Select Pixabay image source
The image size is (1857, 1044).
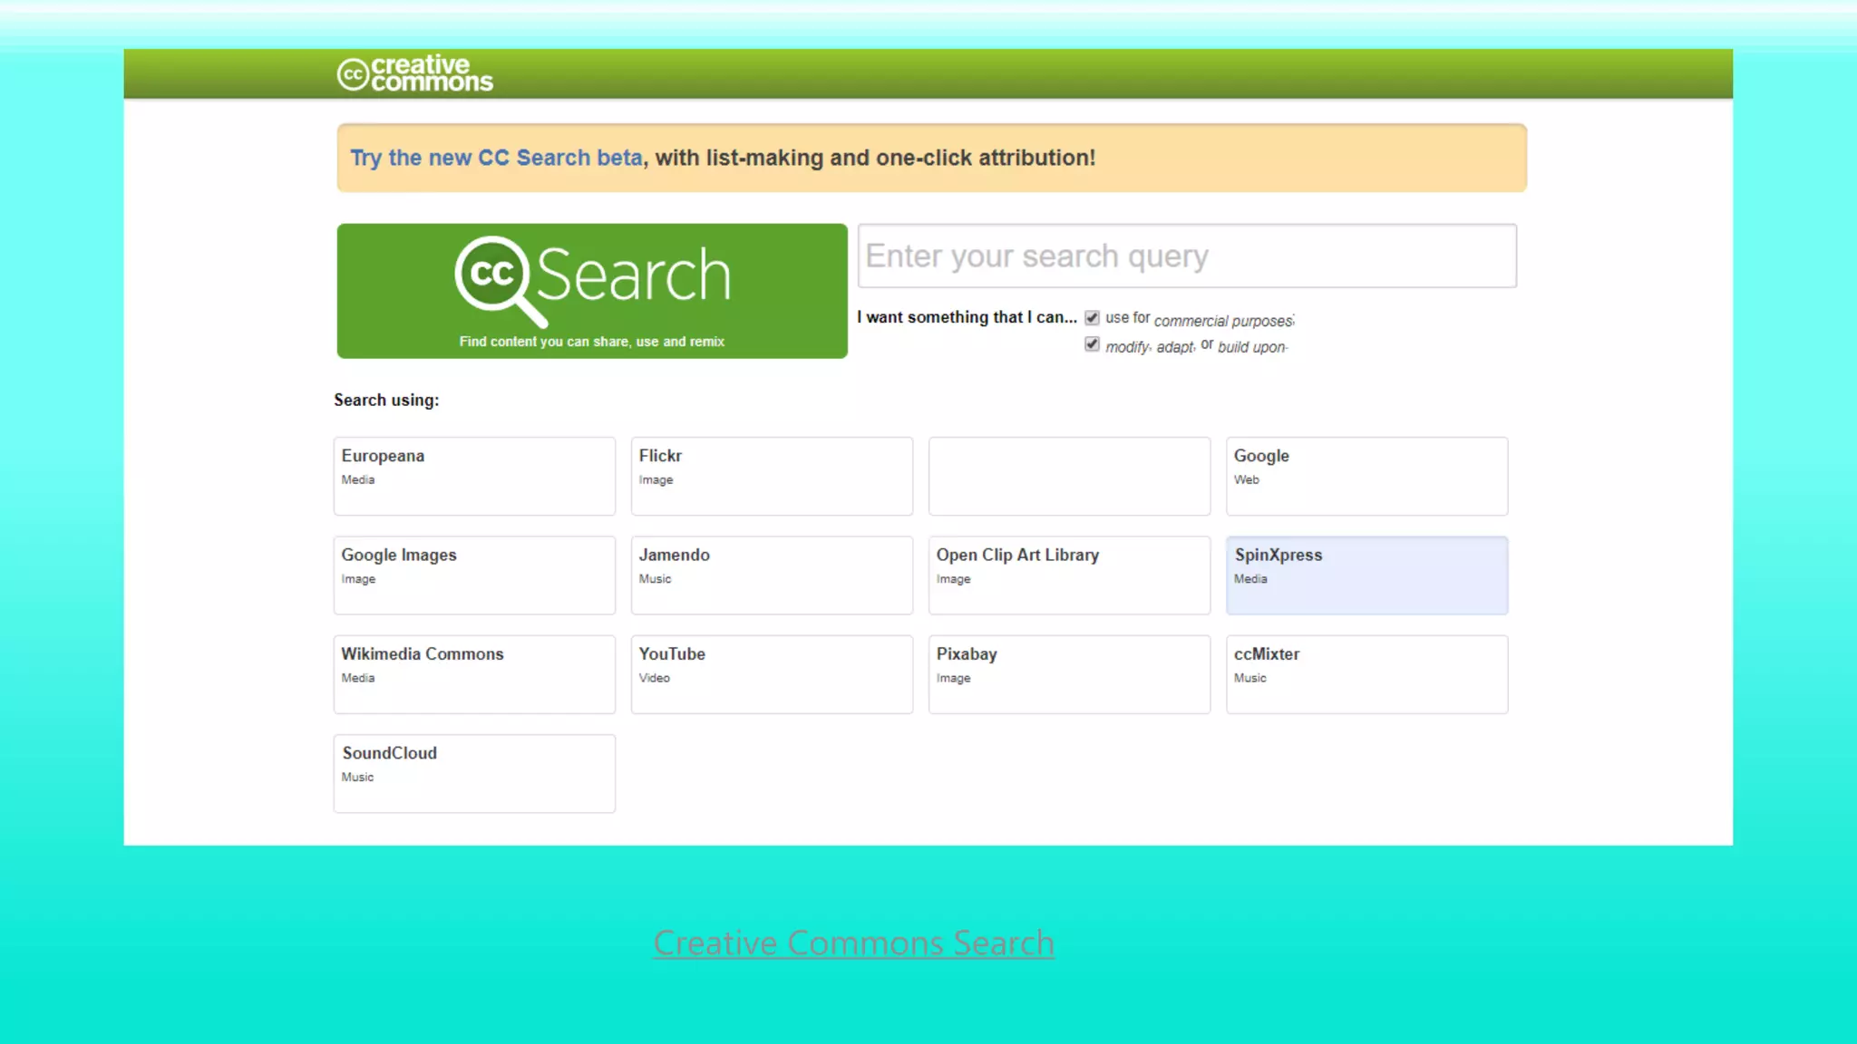coord(1069,673)
